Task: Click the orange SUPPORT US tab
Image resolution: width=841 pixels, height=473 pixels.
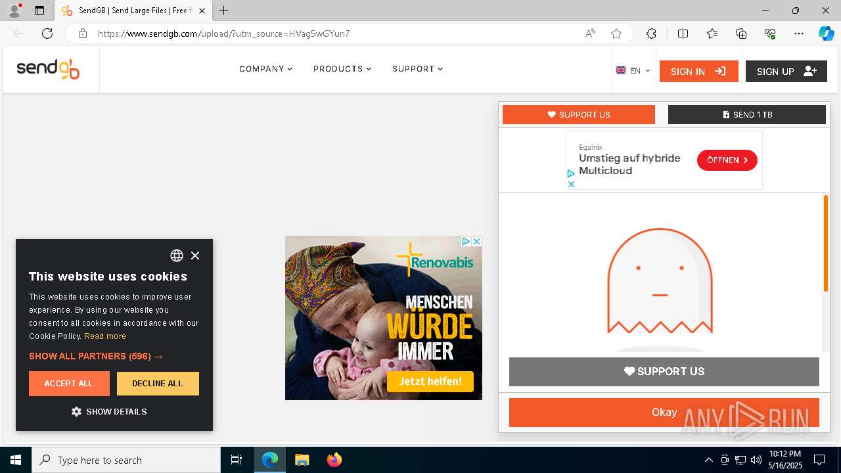Action: pos(578,114)
